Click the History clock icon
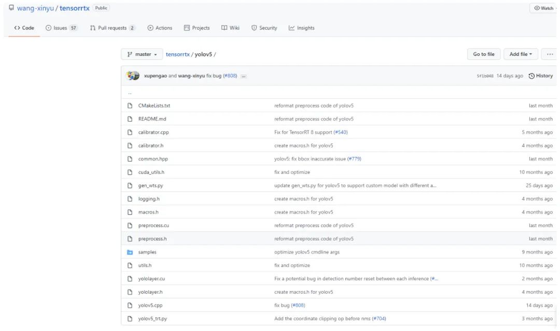Viewport: 560px width, 331px height. (531, 76)
